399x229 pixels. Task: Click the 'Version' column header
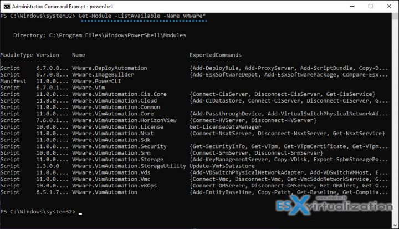(x=48, y=55)
